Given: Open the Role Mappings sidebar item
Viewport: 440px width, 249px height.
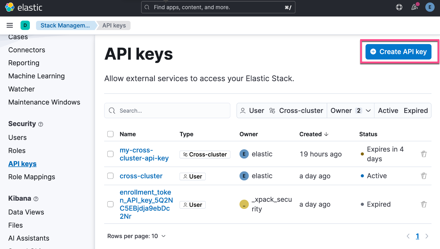Looking at the screenshot, I should [32, 177].
